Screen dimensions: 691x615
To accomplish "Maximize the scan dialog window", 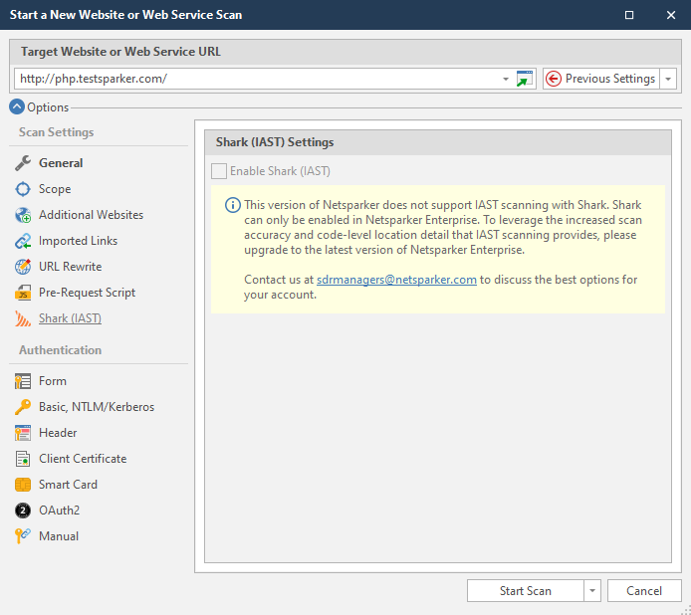I will [629, 15].
